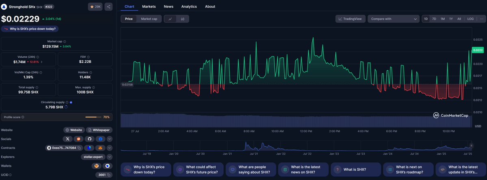Open the Website link
487x180 pixels.
tap(74, 130)
